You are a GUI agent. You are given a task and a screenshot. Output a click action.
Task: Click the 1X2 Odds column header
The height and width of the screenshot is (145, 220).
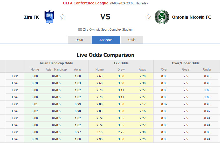(x=121, y=63)
